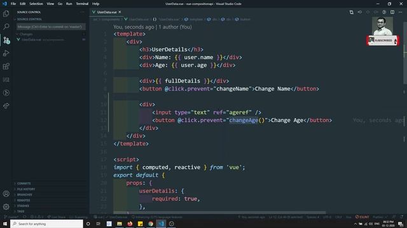Screen dimensions: 407x228
Task: Open File Explorer from the taskbar
Action: tap(120, 224)
